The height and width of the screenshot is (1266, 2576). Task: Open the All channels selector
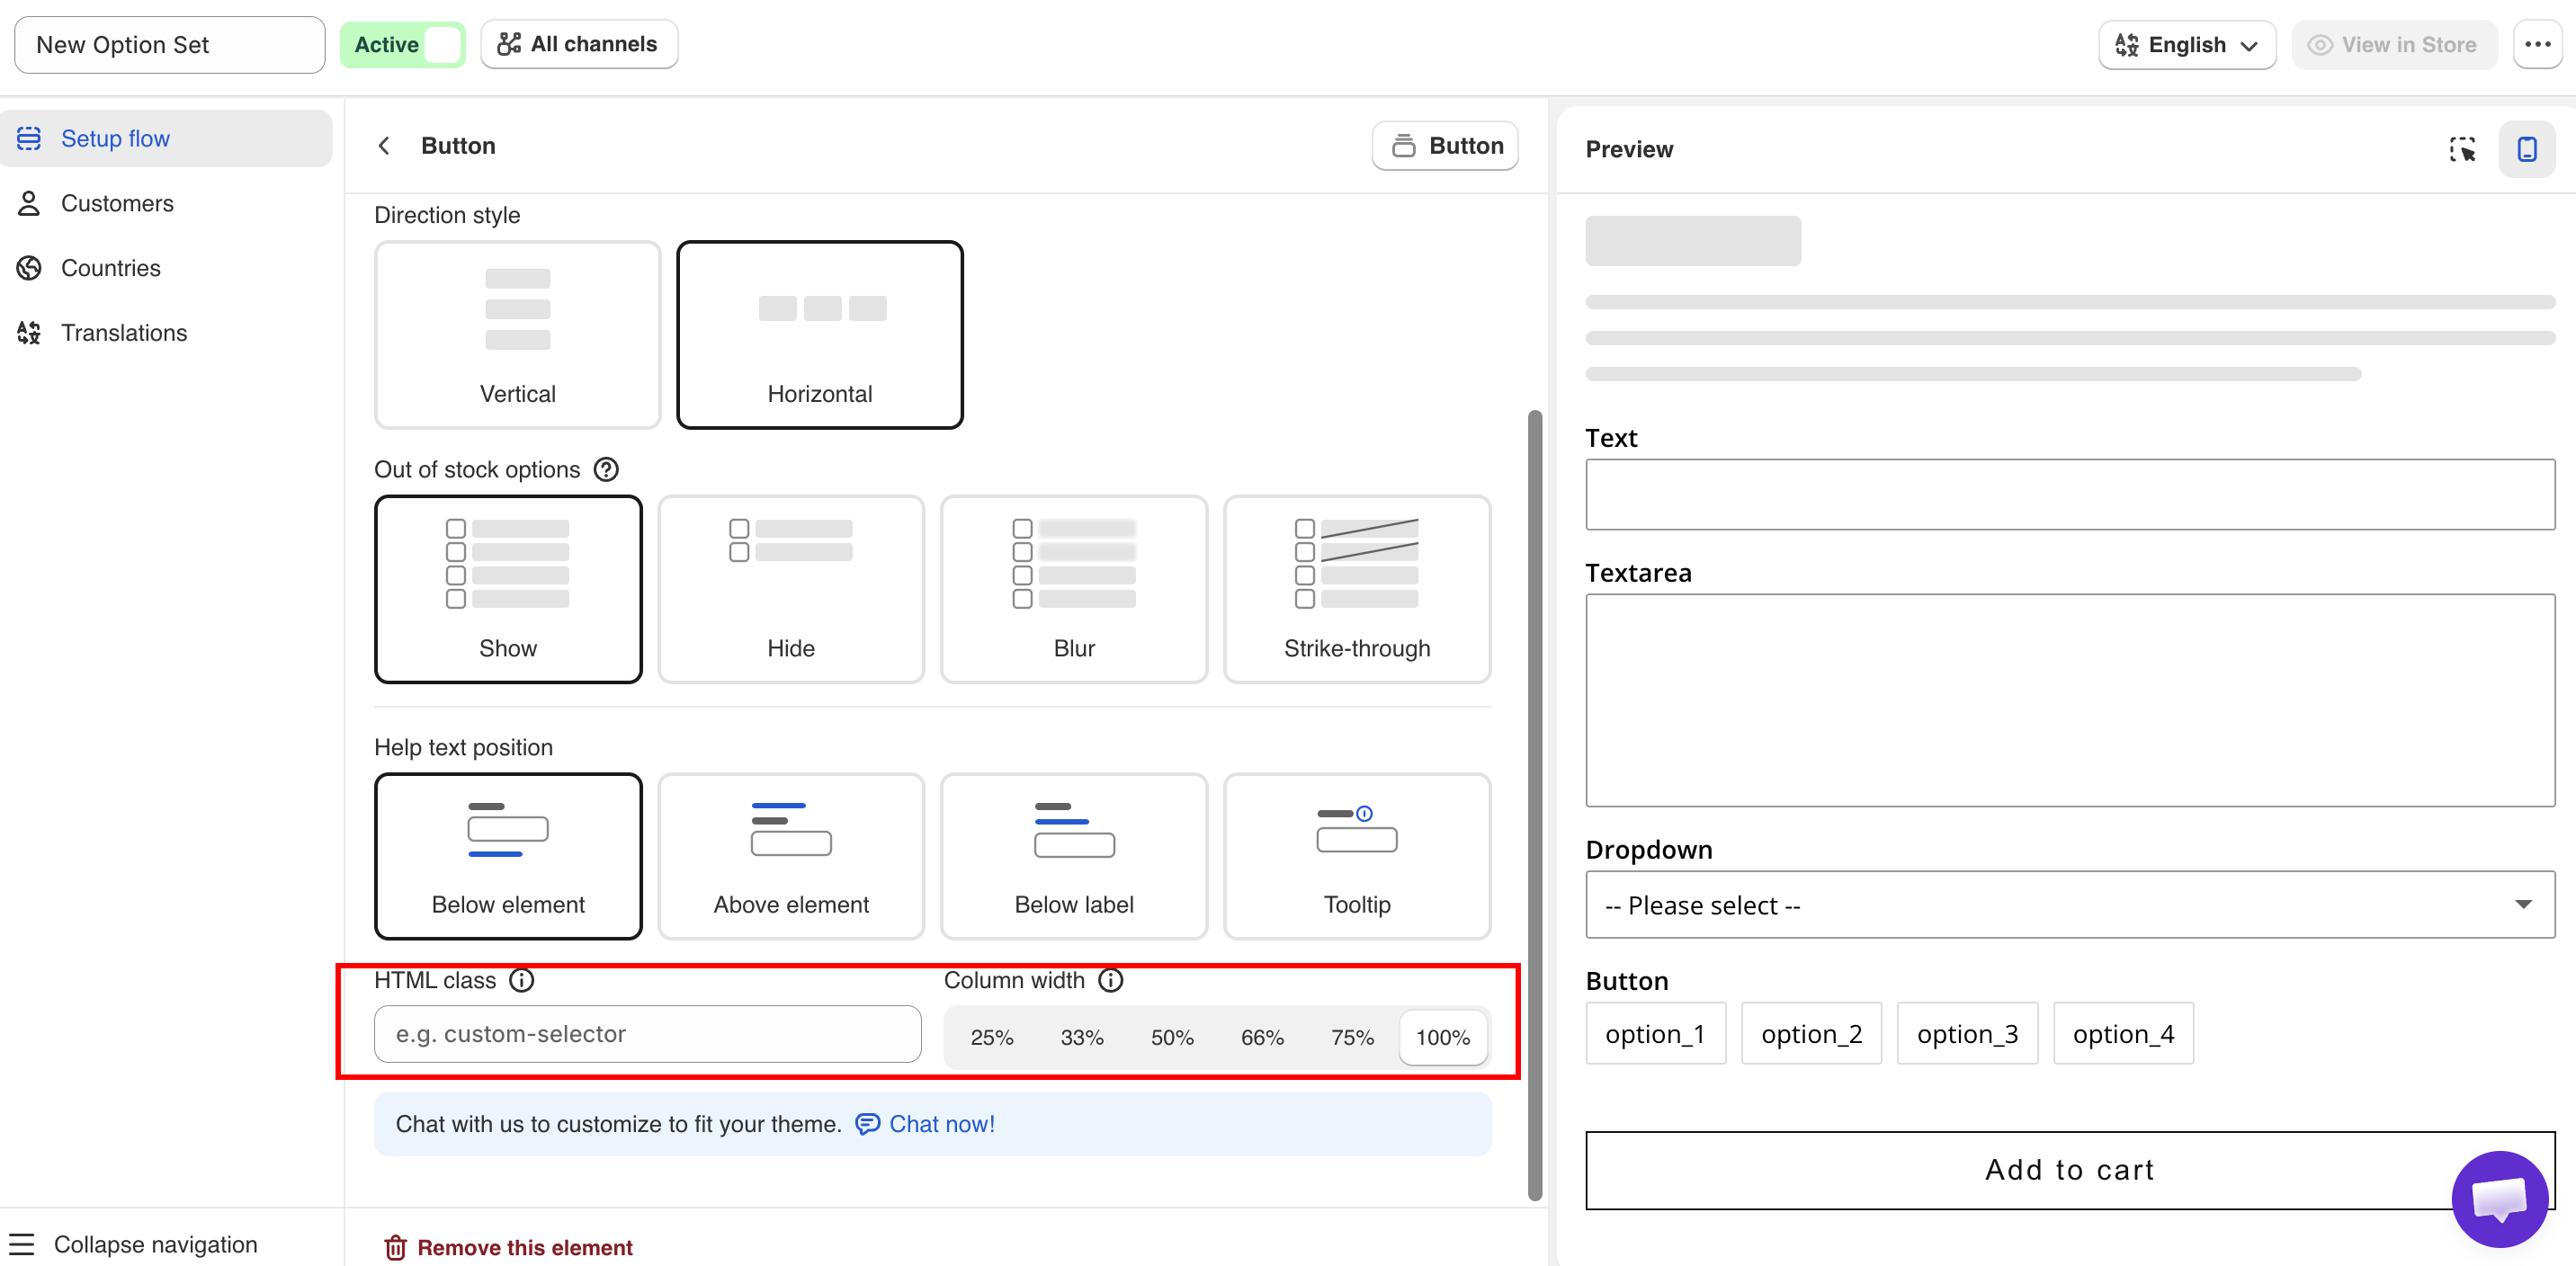pyautogui.click(x=579, y=44)
